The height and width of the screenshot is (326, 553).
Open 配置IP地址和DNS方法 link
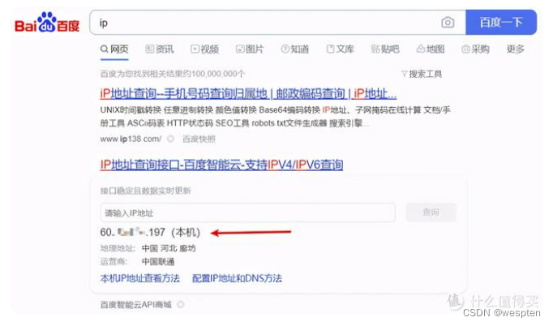coord(237,278)
